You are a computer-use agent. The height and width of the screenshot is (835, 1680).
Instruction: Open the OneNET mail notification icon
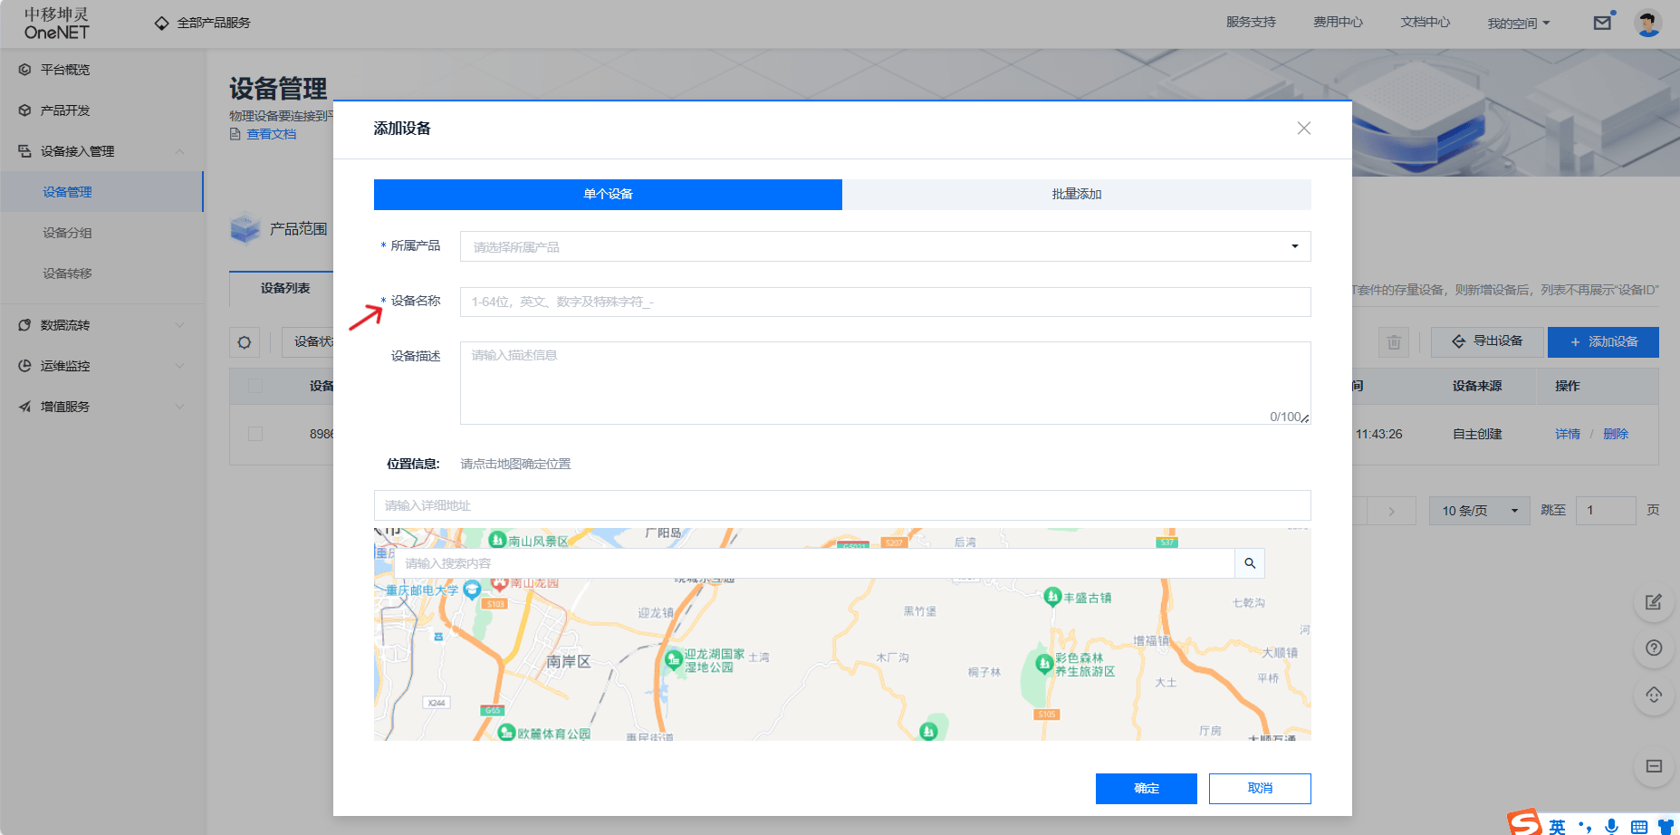pos(1602,22)
